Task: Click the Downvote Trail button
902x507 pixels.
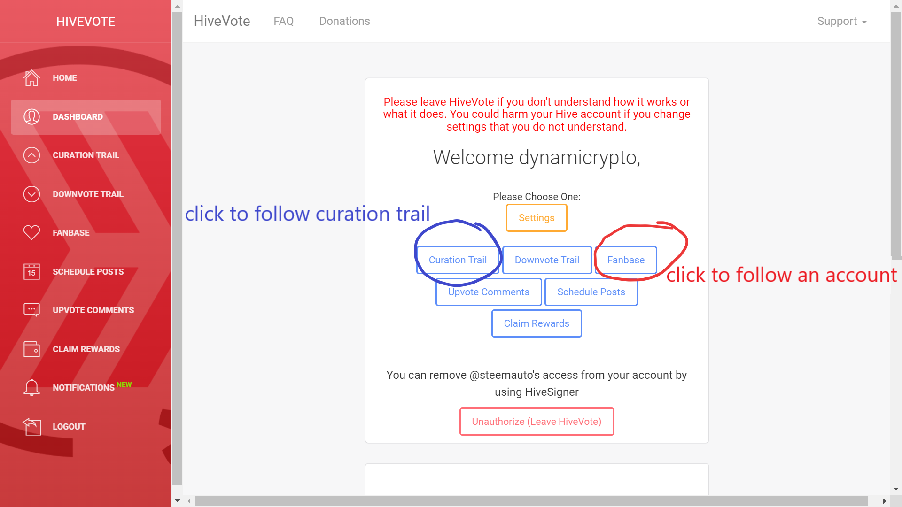Action: pyautogui.click(x=547, y=260)
